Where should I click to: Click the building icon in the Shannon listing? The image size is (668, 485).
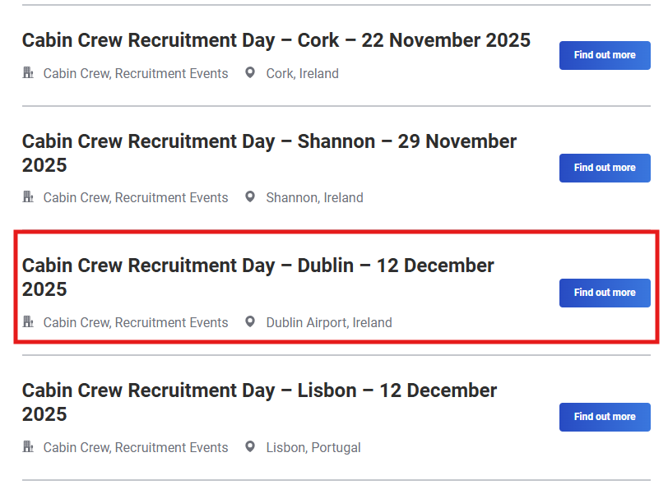pos(28,197)
